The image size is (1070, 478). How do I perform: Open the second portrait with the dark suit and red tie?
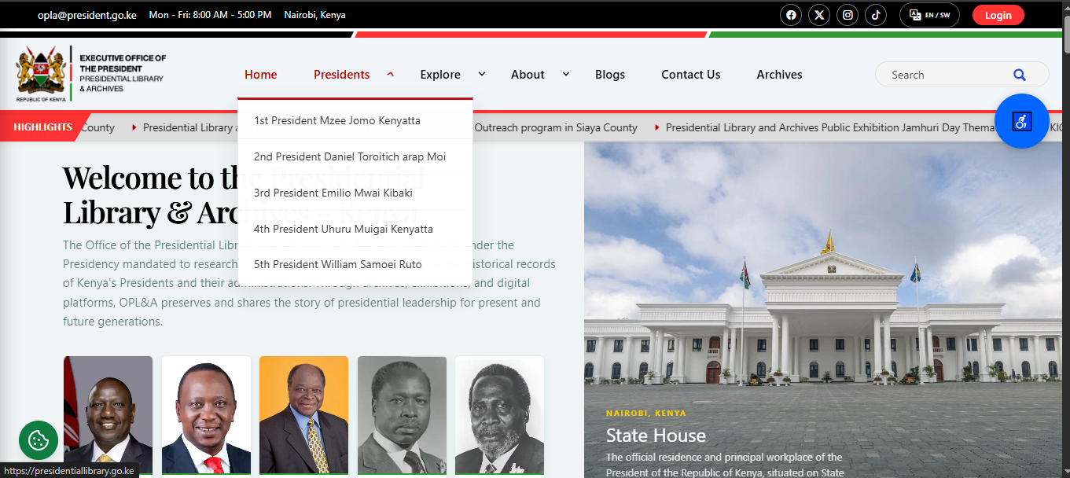[x=206, y=415]
